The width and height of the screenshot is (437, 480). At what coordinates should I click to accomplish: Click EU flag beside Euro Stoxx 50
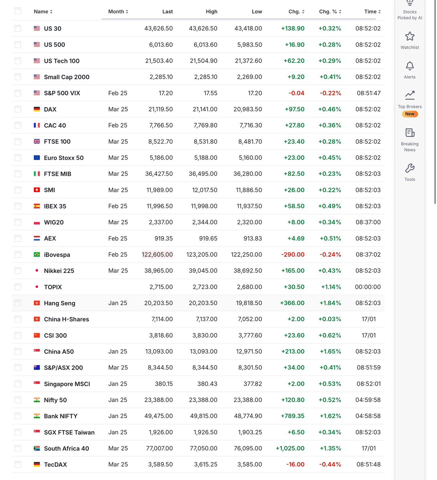pos(37,158)
